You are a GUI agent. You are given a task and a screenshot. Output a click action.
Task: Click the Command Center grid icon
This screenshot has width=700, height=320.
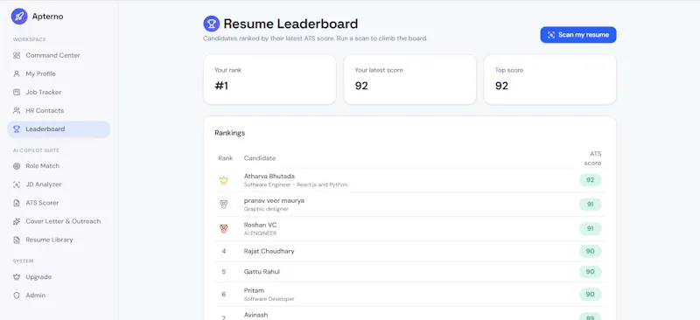point(17,55)
